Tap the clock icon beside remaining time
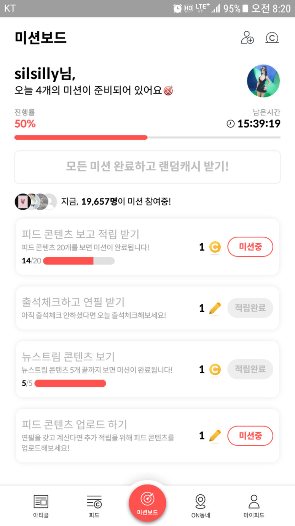This screenshot has height=526, width=295. (231, 124)
